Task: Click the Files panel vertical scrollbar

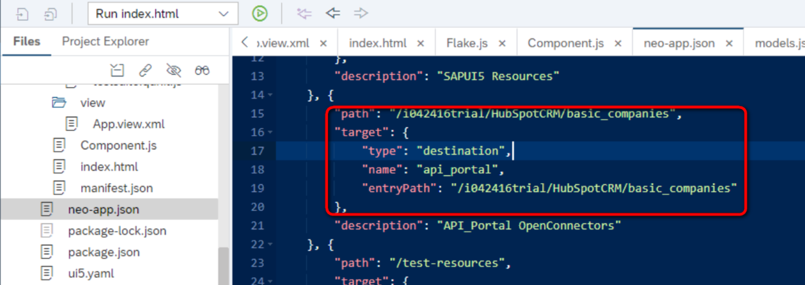Action: pos(223,267)
